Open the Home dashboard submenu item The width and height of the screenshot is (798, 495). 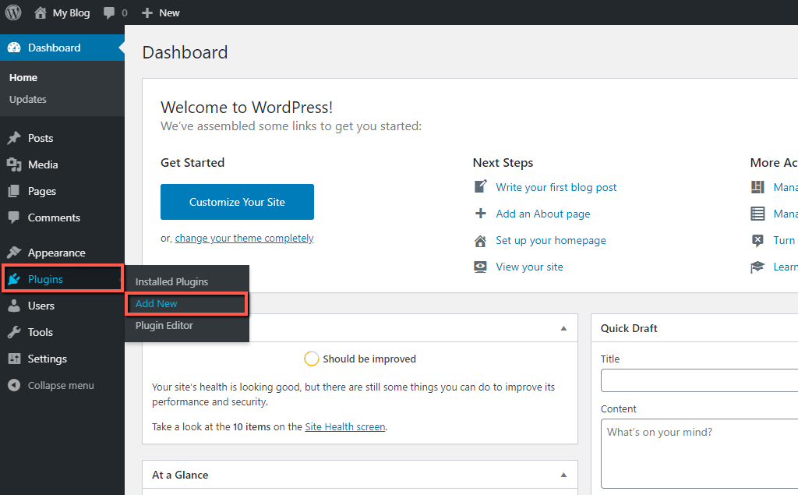[x=23, y=77]
